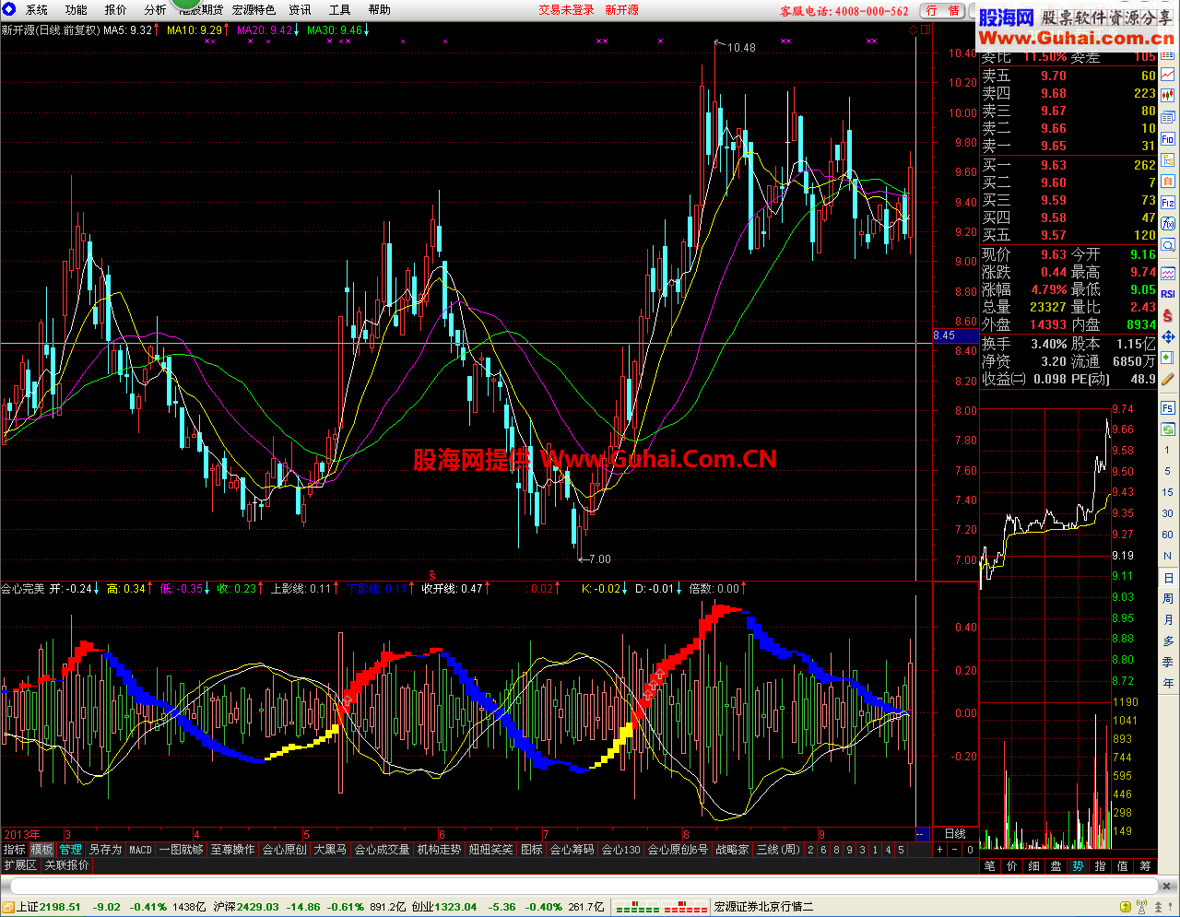Viewport: 1180px width, 917px height.
Task: Click the red S dollar icon
Action: tap(1168, 315)
